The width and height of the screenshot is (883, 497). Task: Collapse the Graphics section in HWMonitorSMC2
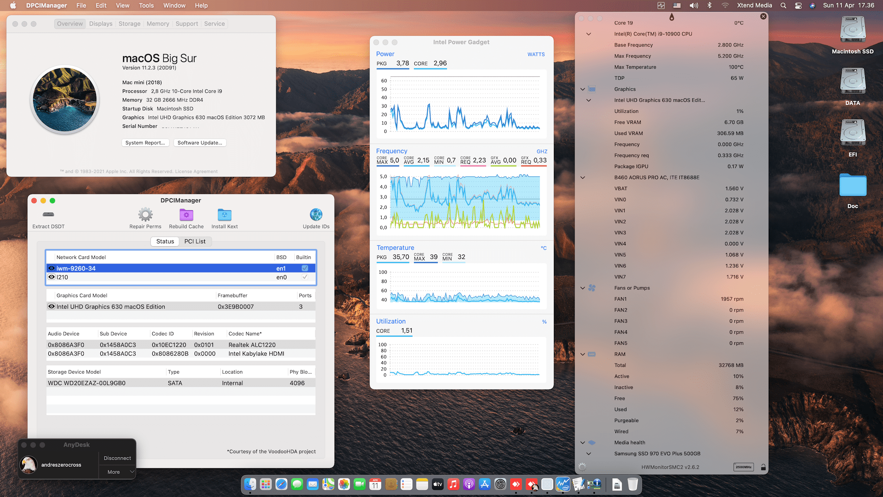(x=583, y=89)
